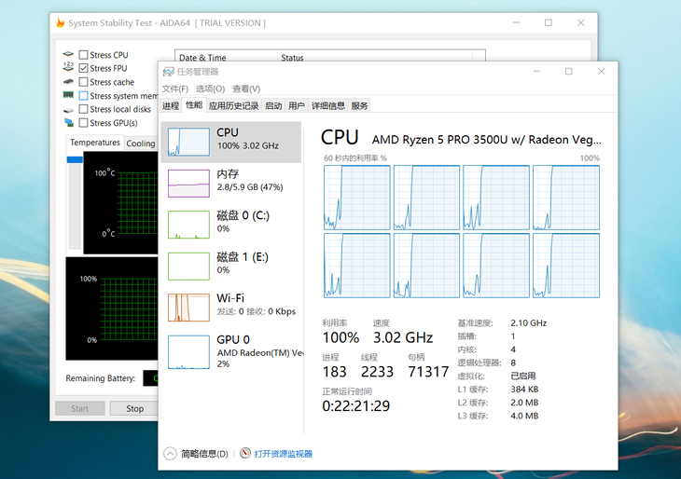Open the 文件(F) menu in Task Manager

pos(175,89)
